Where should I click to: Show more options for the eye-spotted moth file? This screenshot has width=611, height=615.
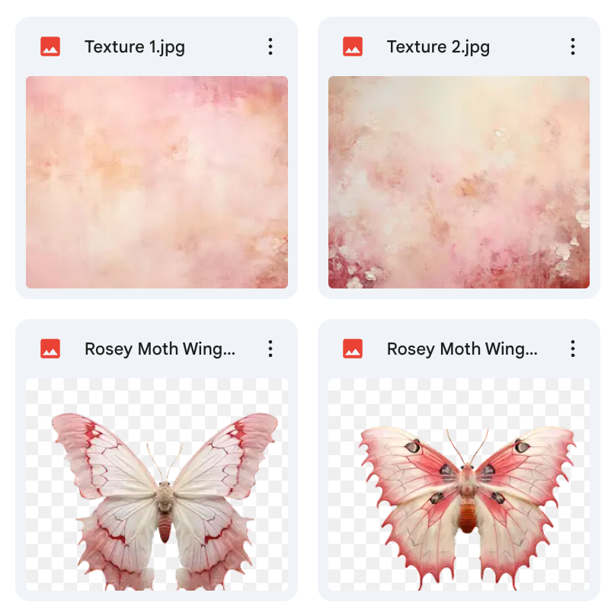(x=573, y=349)
